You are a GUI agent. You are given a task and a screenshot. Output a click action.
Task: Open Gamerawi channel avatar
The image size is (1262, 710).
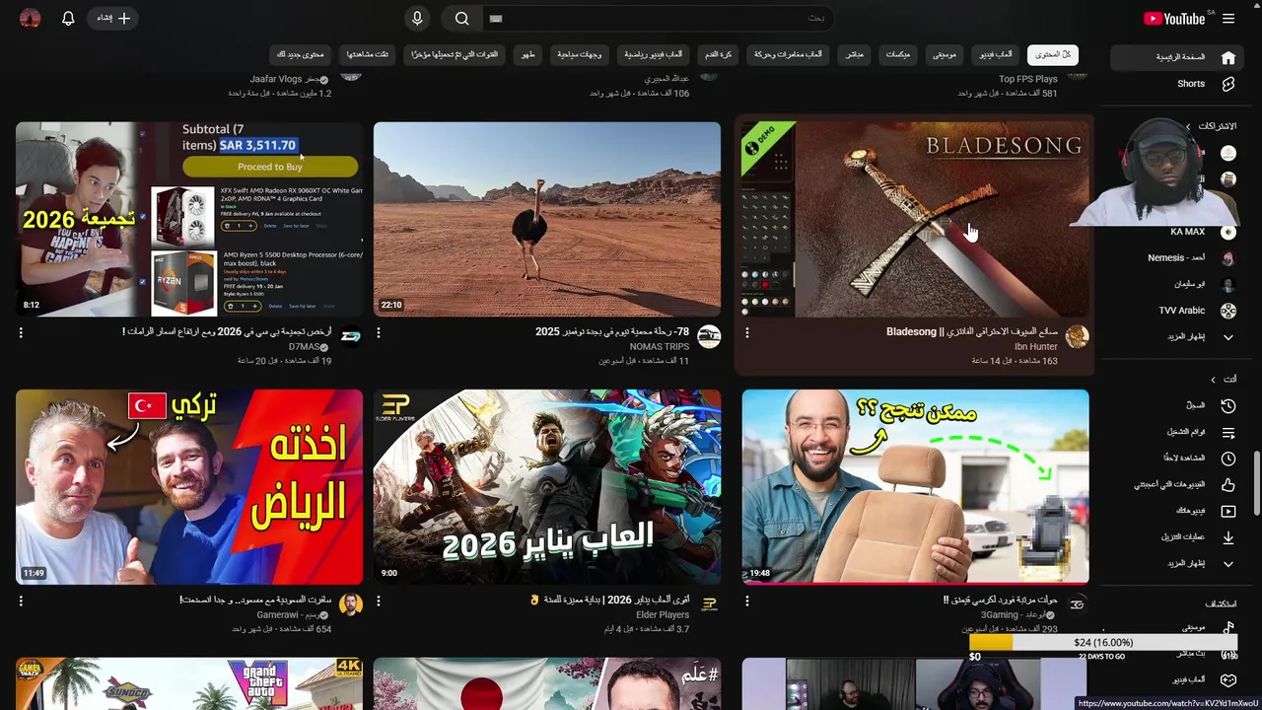click(x=351, y=604)
